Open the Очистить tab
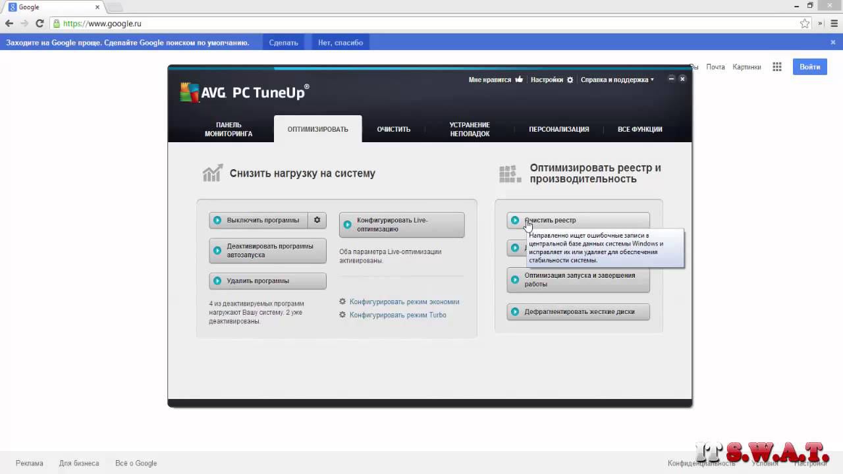 coord(394,129)
